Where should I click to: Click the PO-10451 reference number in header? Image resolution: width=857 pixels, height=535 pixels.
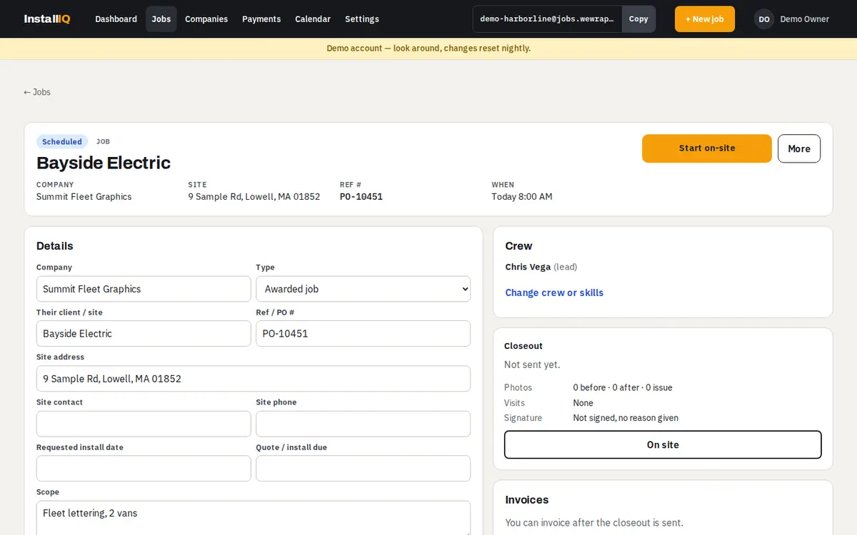(x=361, y=197)
